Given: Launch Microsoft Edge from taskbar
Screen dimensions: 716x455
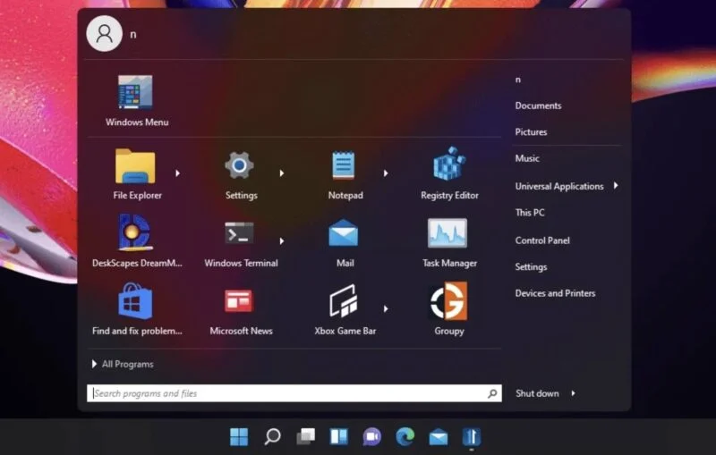Looking at the screenshot, I should click(x=405, y=437).
